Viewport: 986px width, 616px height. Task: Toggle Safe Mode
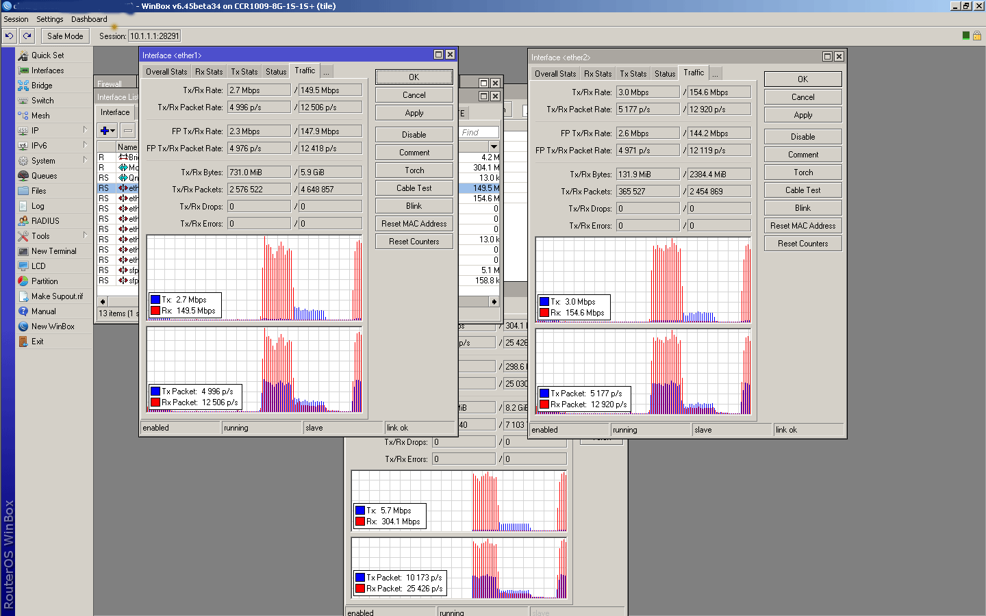point(65,36)
